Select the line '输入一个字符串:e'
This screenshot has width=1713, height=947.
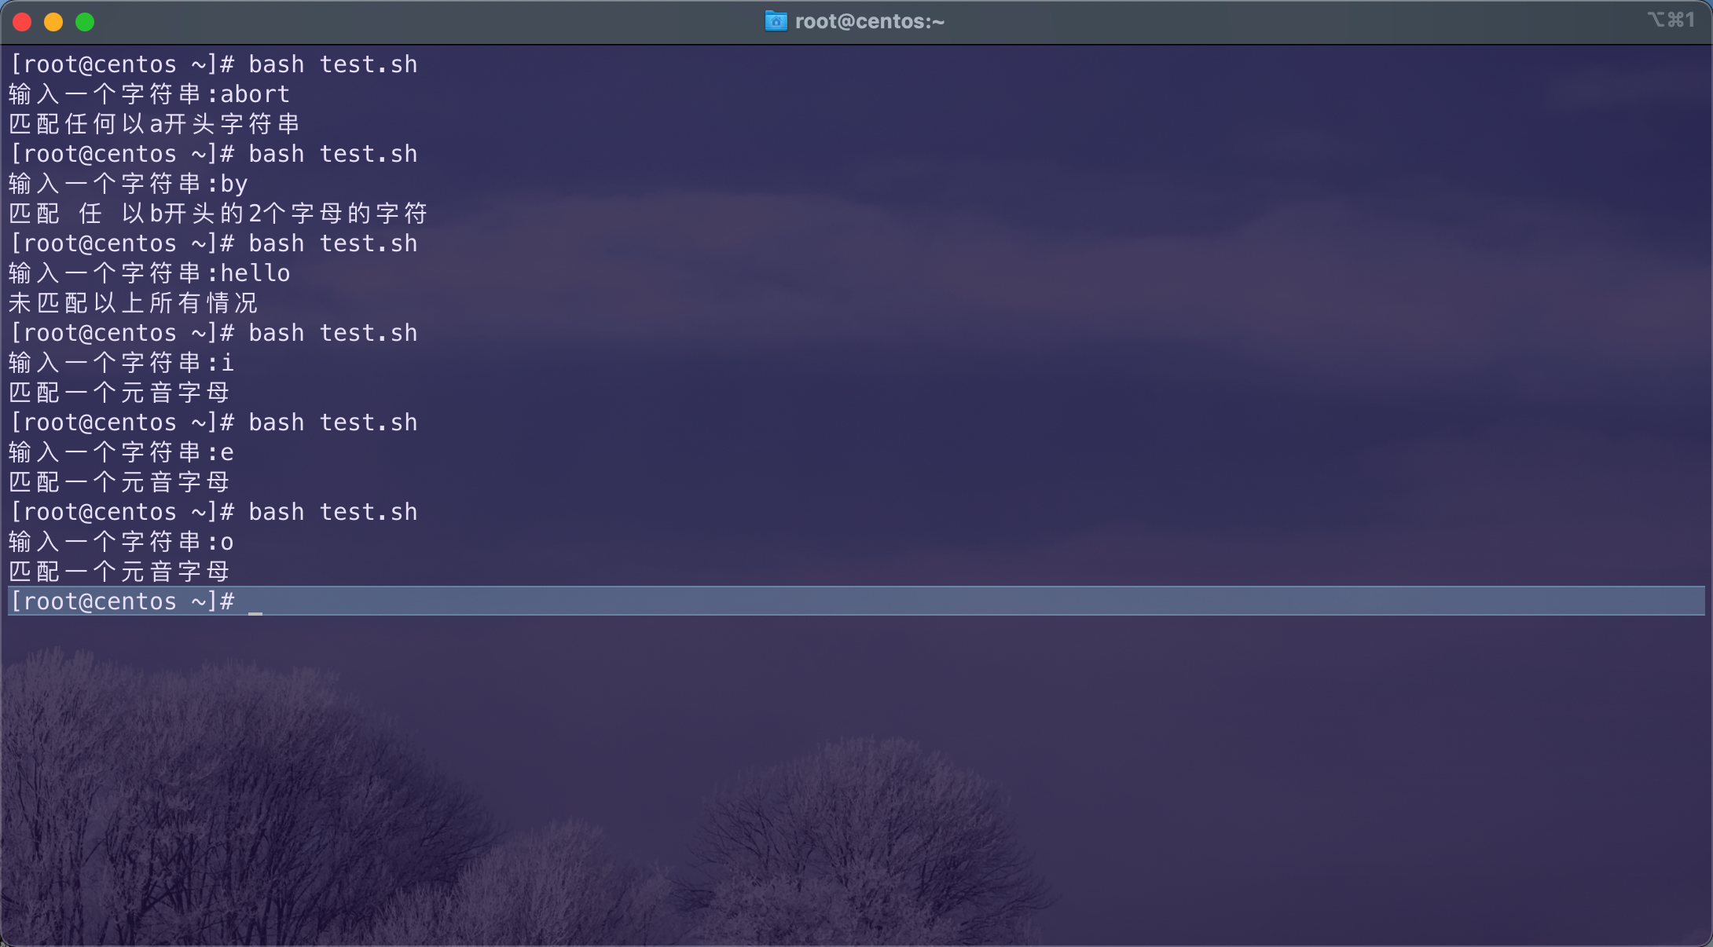(121, 452)
